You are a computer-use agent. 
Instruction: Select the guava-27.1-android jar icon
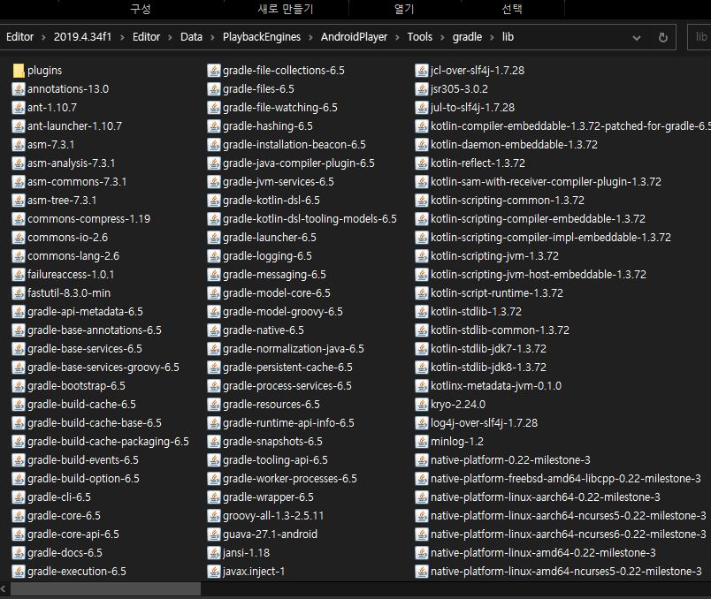[214, 535]
